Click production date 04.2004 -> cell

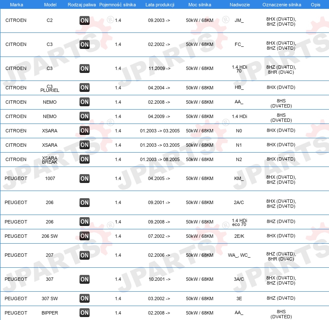159,88
